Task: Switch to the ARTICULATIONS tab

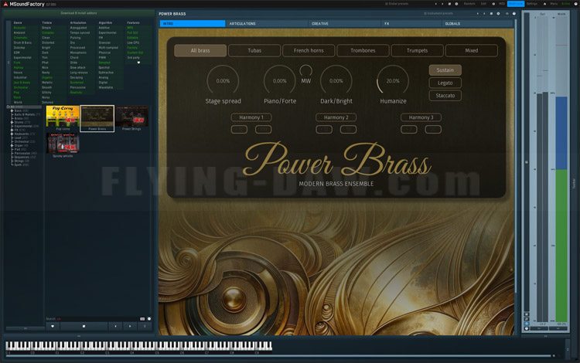Action: coord(267,24)
